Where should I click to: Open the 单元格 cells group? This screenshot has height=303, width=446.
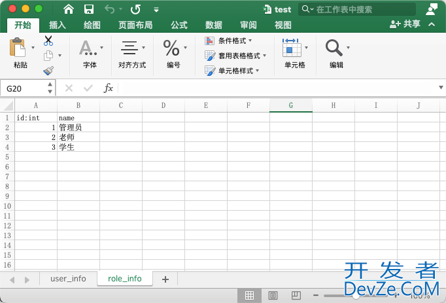(295, 54)
